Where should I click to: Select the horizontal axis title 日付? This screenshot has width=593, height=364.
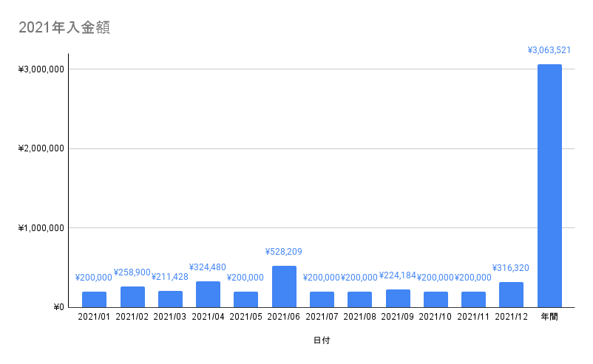tap(322, 340)
